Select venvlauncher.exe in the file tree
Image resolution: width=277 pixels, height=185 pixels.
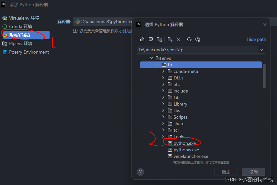point(191,156)
